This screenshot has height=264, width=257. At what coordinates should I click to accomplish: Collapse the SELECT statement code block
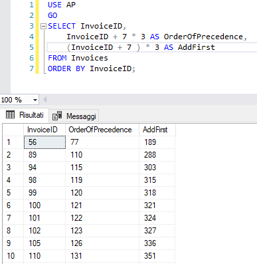43,27
